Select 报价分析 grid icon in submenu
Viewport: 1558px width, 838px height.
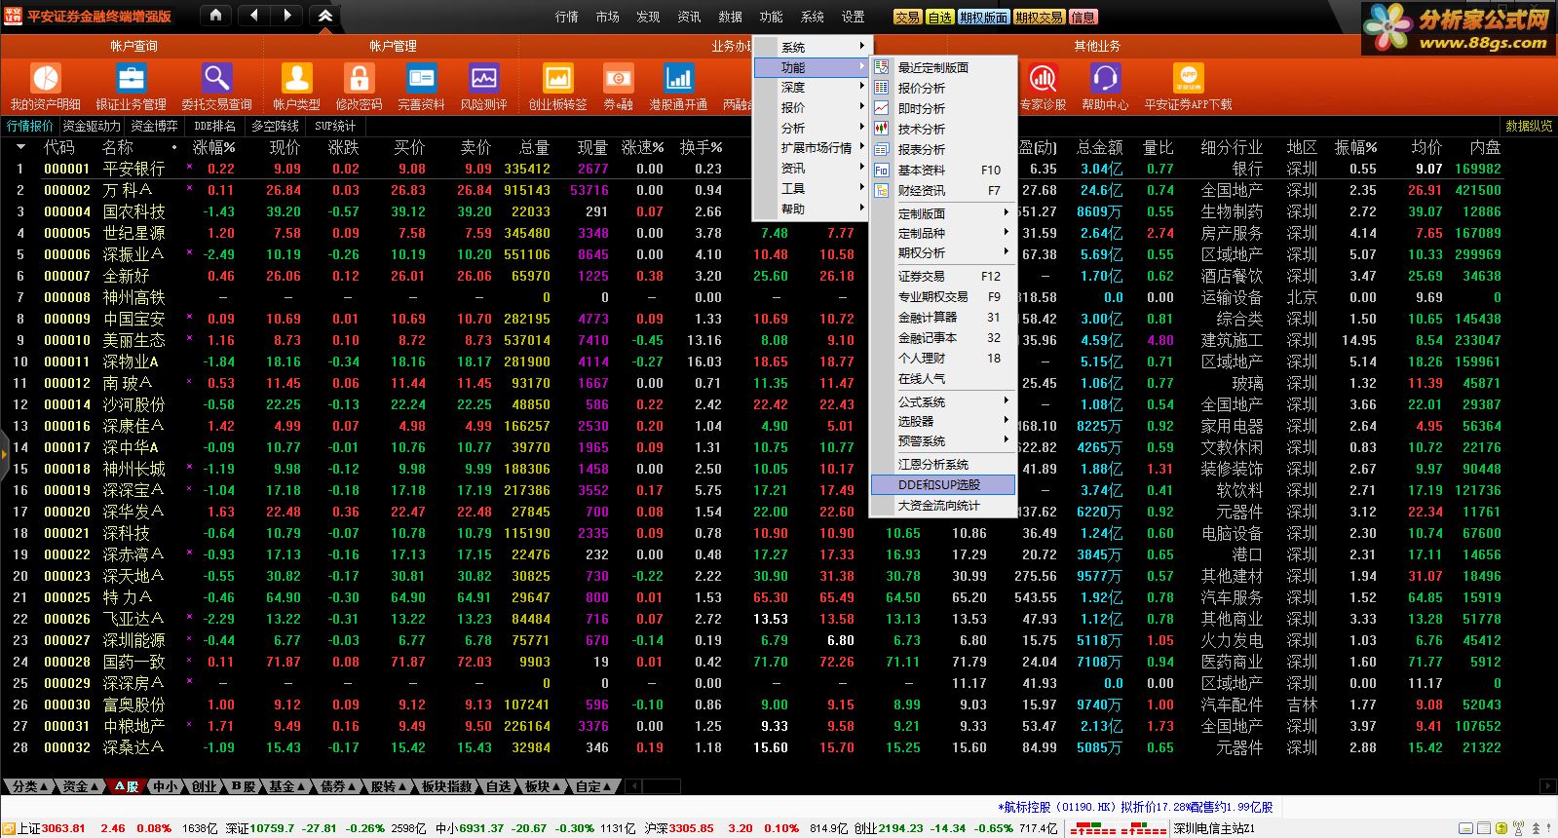882,88
